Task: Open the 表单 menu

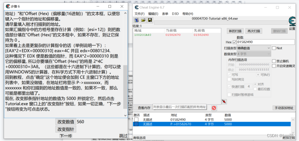Action: (165, 14)
